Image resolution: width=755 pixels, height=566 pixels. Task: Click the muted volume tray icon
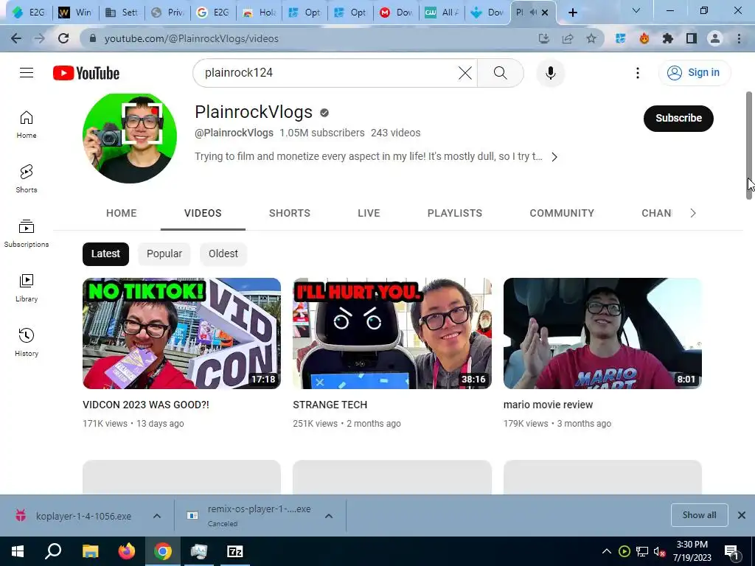point(659,551)
